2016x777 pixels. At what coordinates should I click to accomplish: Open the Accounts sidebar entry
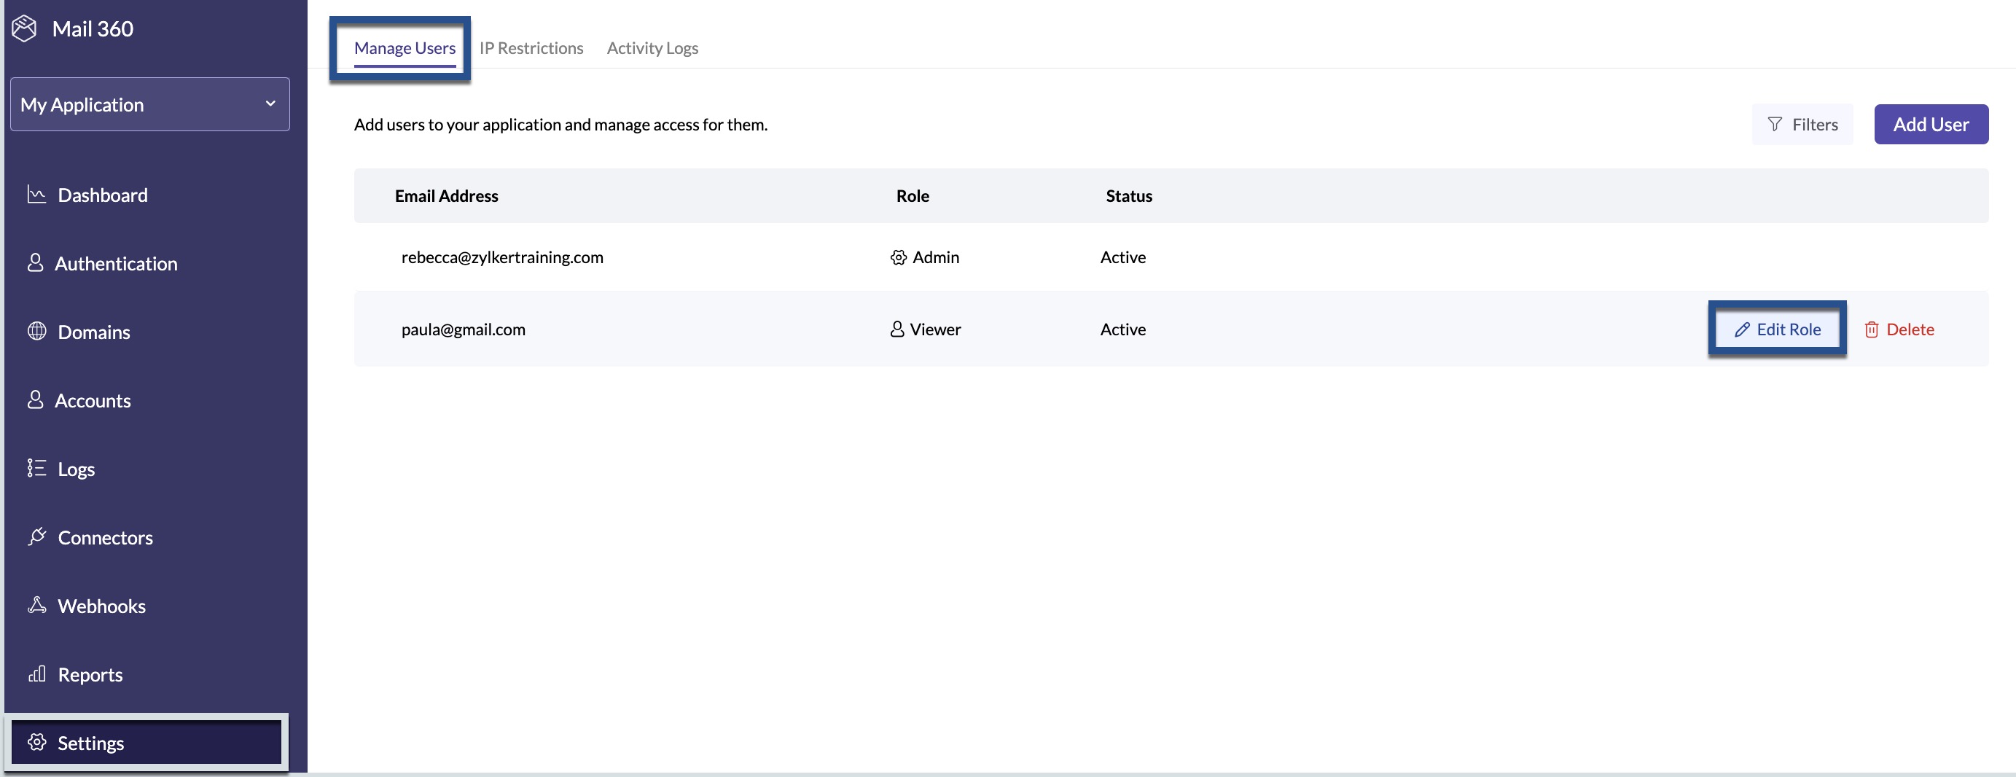pyautogui.click(x=93, y=401)
